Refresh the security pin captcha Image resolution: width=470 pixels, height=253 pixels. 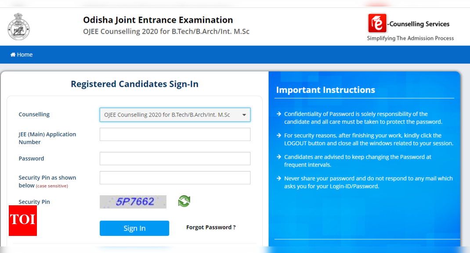click(x=184, y=201)
